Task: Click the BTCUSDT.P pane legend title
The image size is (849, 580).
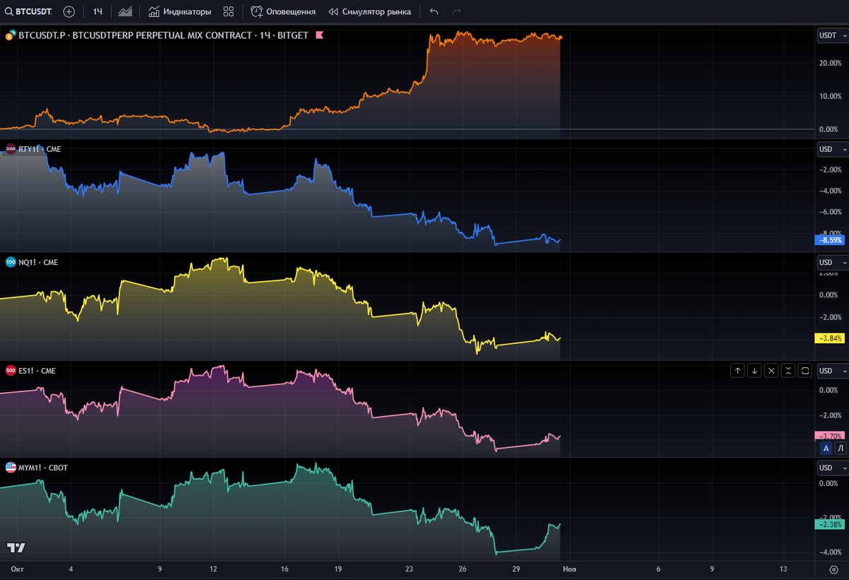Action: coord(163,35)
